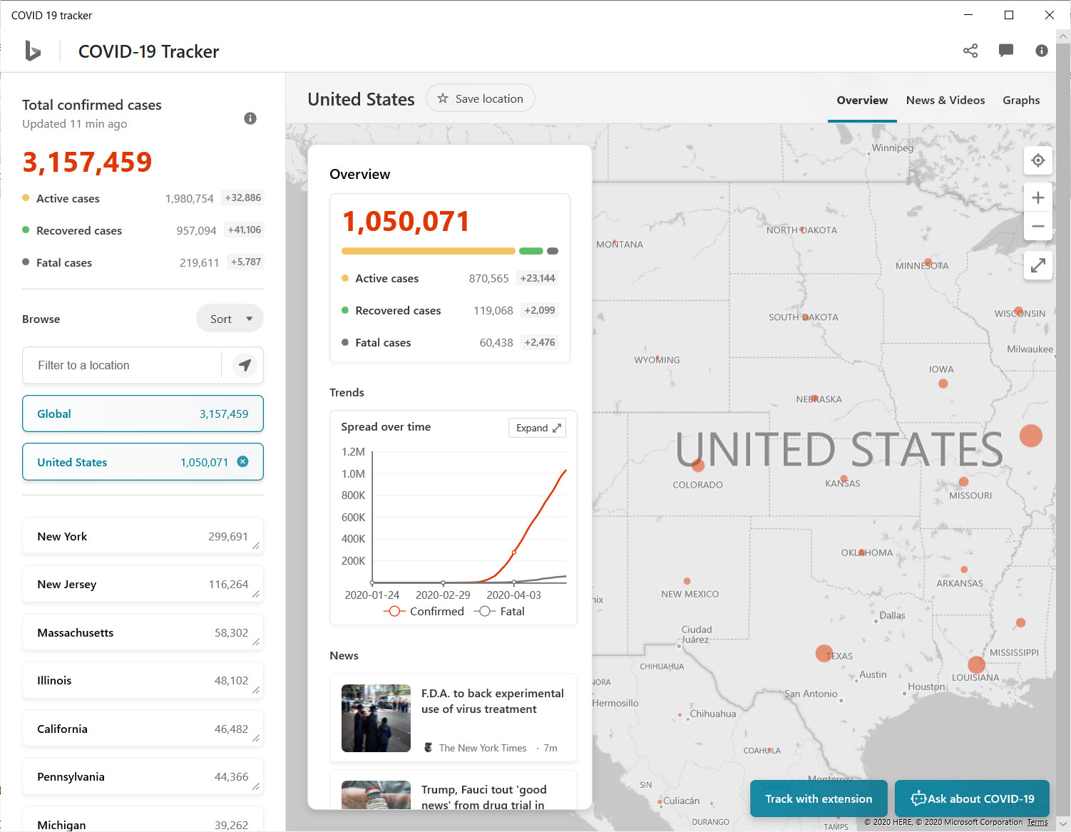Toggle the Fatal series in chart legend
1071x832 pixels.
coord(499,612)
